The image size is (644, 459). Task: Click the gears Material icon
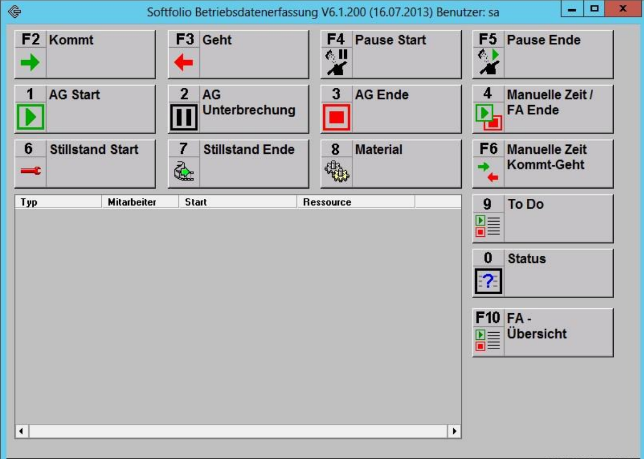337,172
